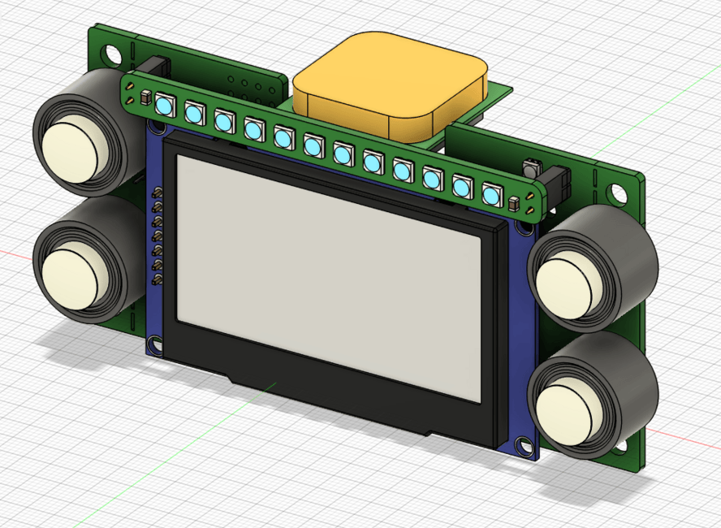Select the top-left mounting hole of green PCB
The width and height of the screenshot is (721, 528).
110,54
